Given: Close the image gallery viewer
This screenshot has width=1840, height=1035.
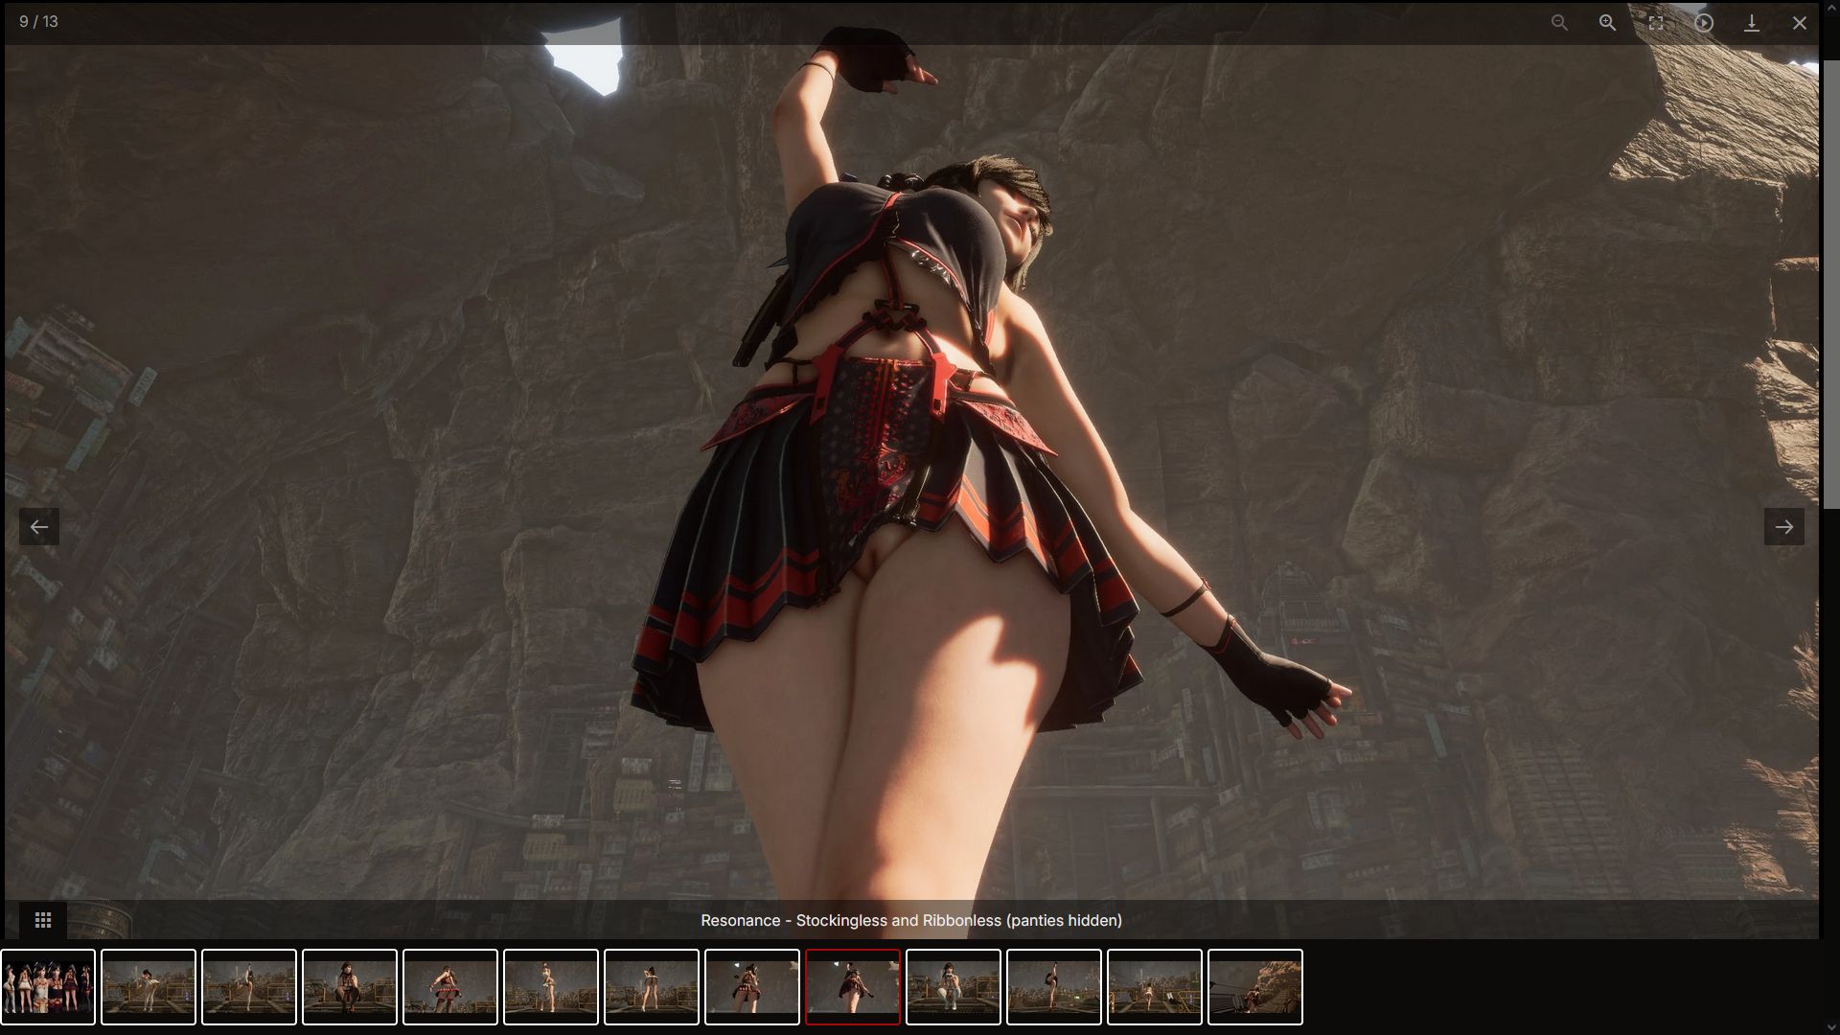Looking at the screenshot, I should point(1800,22).
